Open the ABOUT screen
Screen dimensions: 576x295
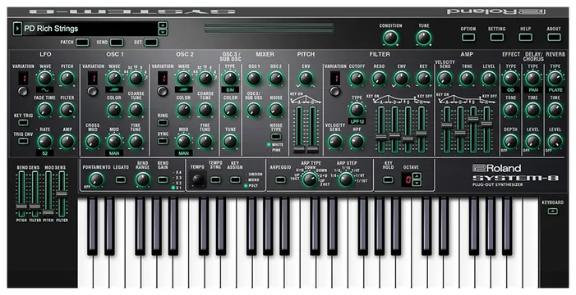[554, 37]
